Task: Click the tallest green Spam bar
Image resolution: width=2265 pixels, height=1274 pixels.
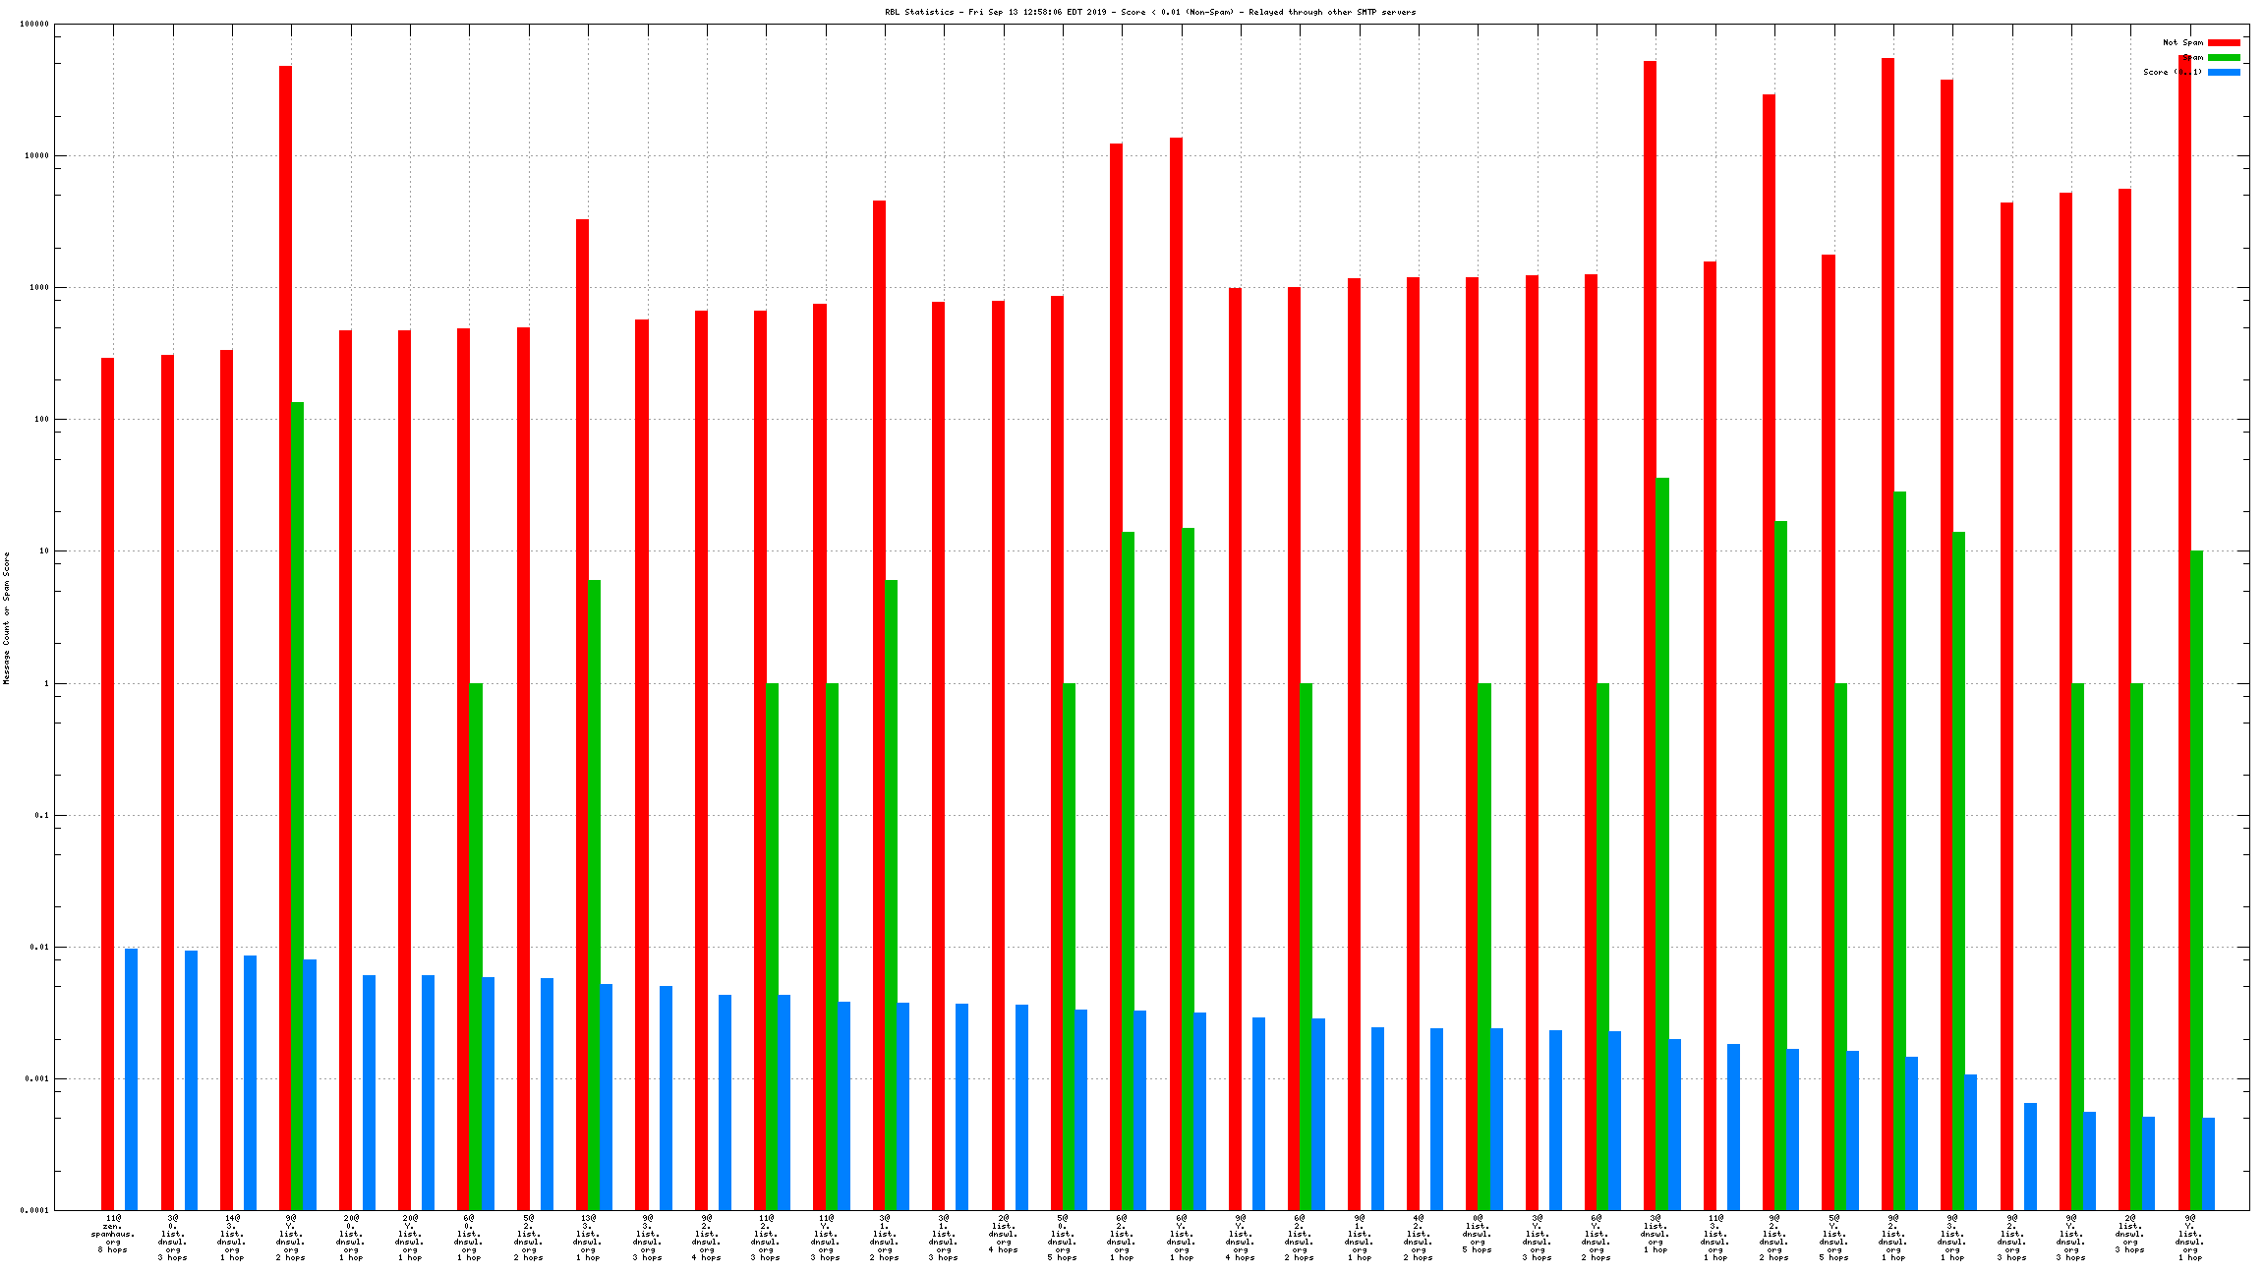Action: [297, 805]
